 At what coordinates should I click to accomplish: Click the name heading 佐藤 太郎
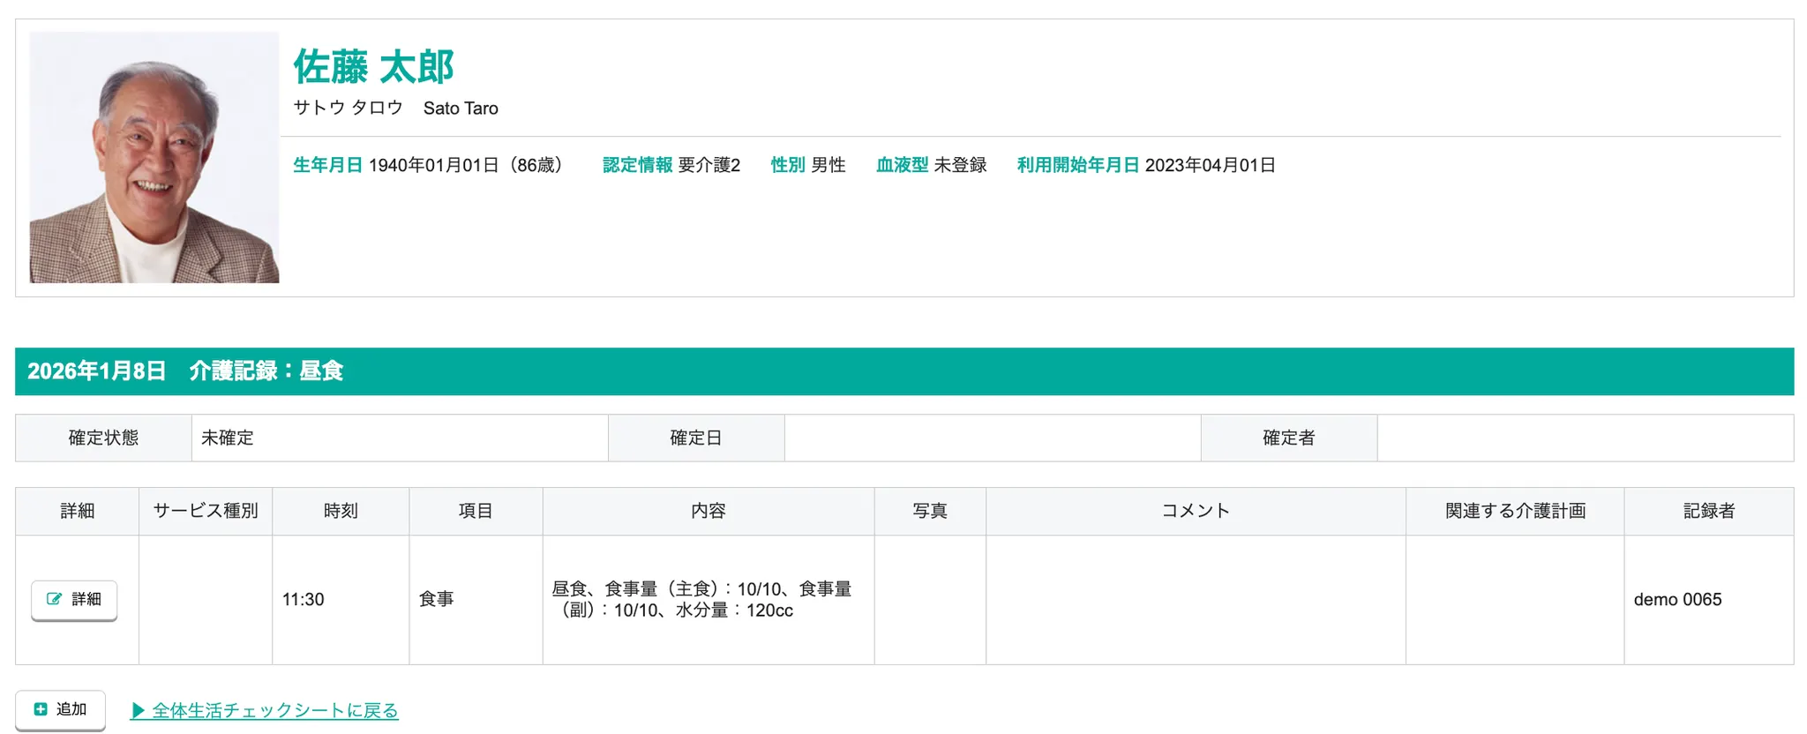[373, 67]
